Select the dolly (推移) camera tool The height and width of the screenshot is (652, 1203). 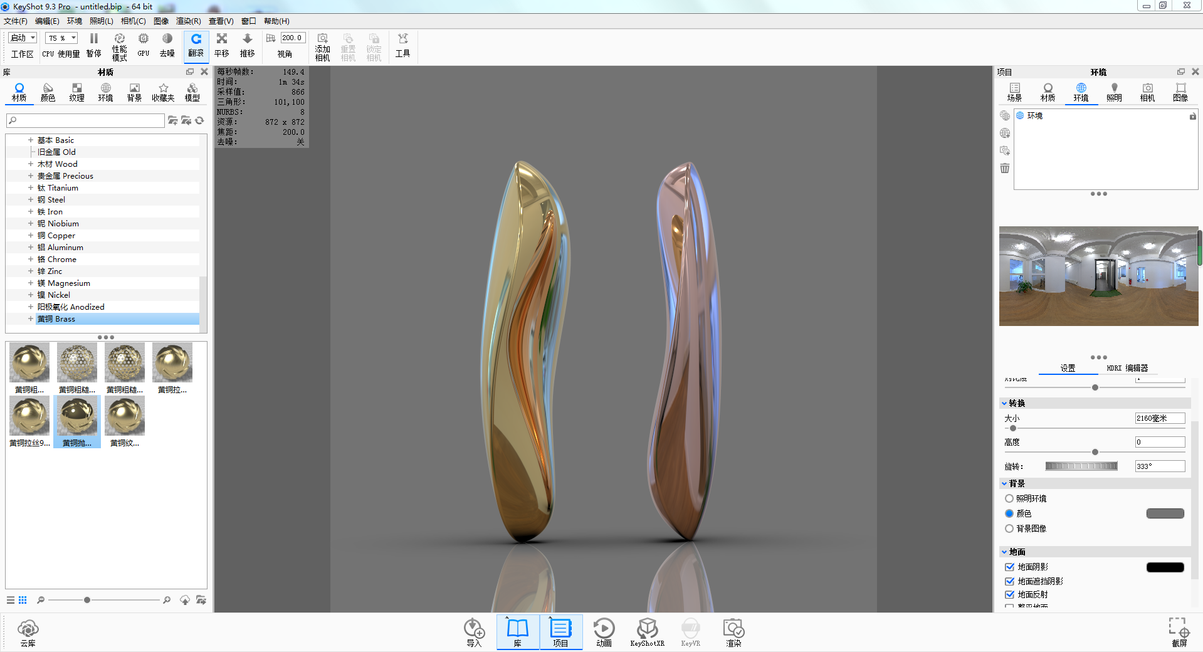pyautogui.click(x=248, y=46)
